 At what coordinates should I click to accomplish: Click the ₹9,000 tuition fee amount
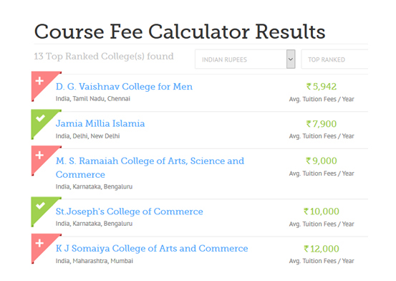point(322,161)
